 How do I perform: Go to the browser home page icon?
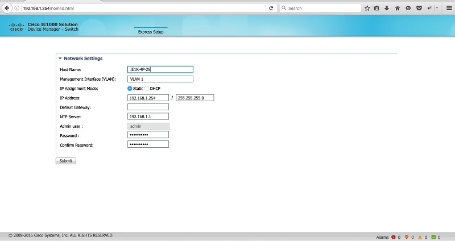tap(398, 8)
